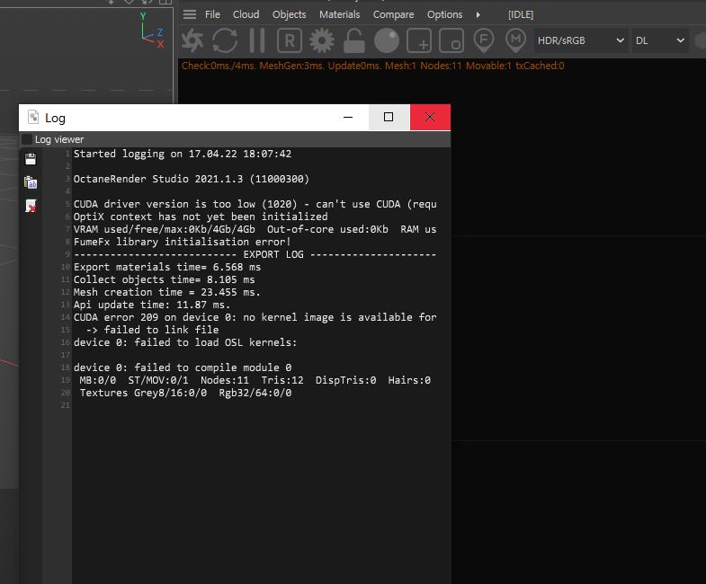
Task: Open the hamburger menu in Live Viewer
Action: [x=190, y=14]
